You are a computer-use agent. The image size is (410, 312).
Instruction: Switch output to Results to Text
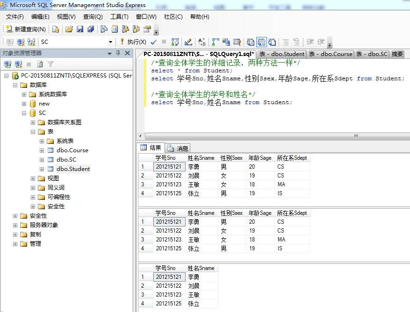(251, 42)
